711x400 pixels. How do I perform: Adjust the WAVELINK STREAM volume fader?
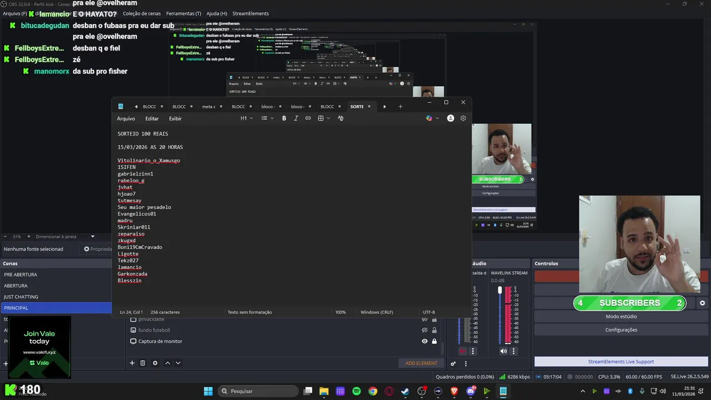coord(500,291)
